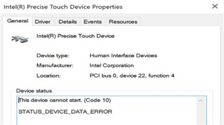The height and width of the screenshot is (125, 224).
Task: Click the PCI bus location value
Action: [x=132, y=75]
